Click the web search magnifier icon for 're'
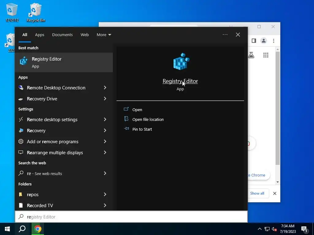This screenshot has height=235, width=314. pos(21,173)
